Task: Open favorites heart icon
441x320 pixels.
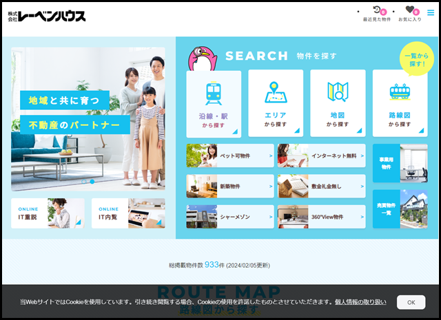Action: (410, 10)
